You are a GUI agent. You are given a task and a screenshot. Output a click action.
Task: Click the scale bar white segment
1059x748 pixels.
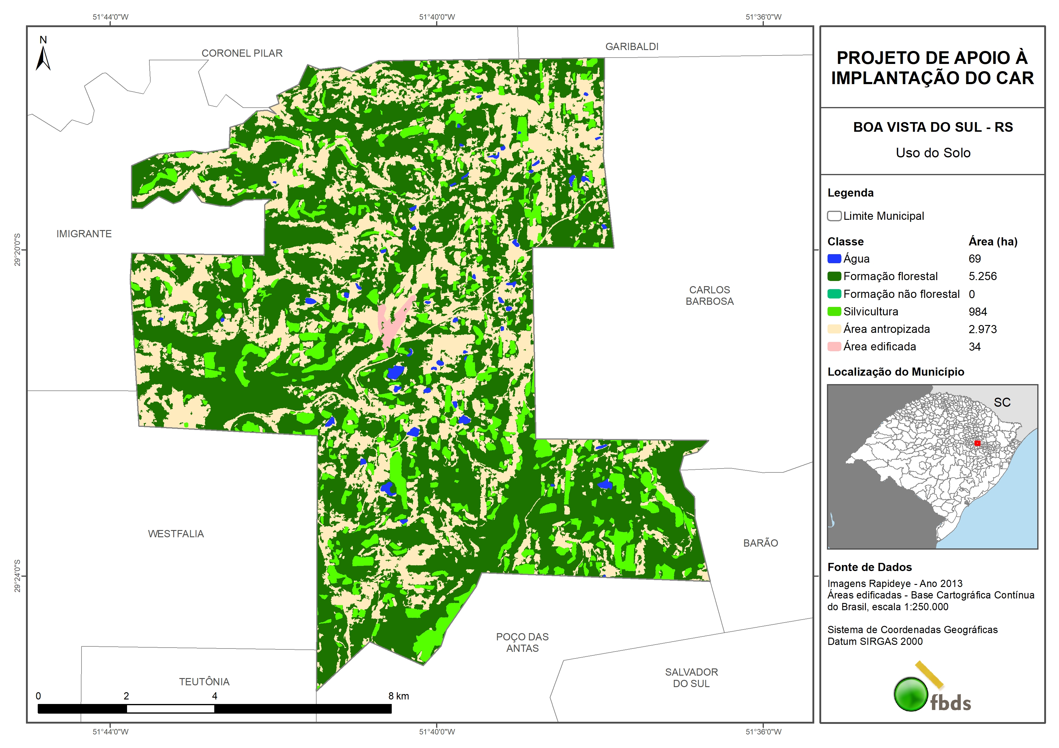pyautogui.click(x=170, y=709)
